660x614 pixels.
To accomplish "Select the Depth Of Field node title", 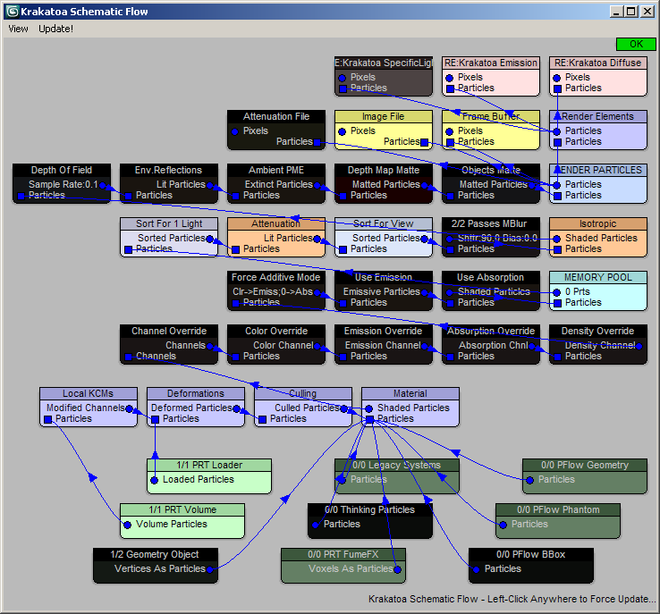I will [x=62, y=170].
